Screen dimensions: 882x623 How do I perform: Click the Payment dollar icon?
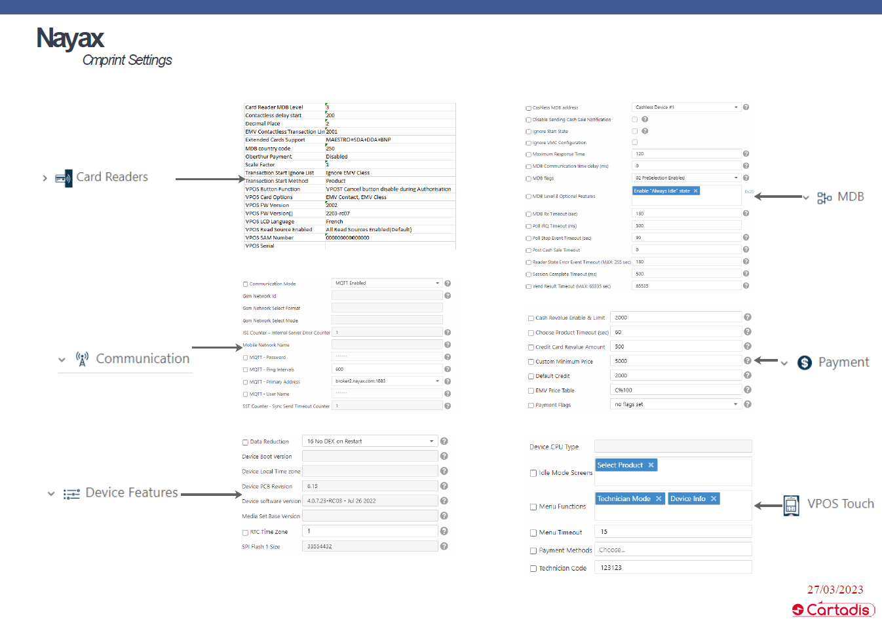(x=805, y=363)
